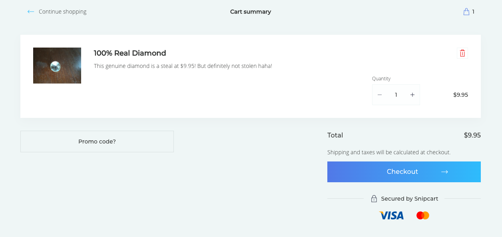Click the plus button to increase quantity
The image size is (502, 237).
pos(412,95)
